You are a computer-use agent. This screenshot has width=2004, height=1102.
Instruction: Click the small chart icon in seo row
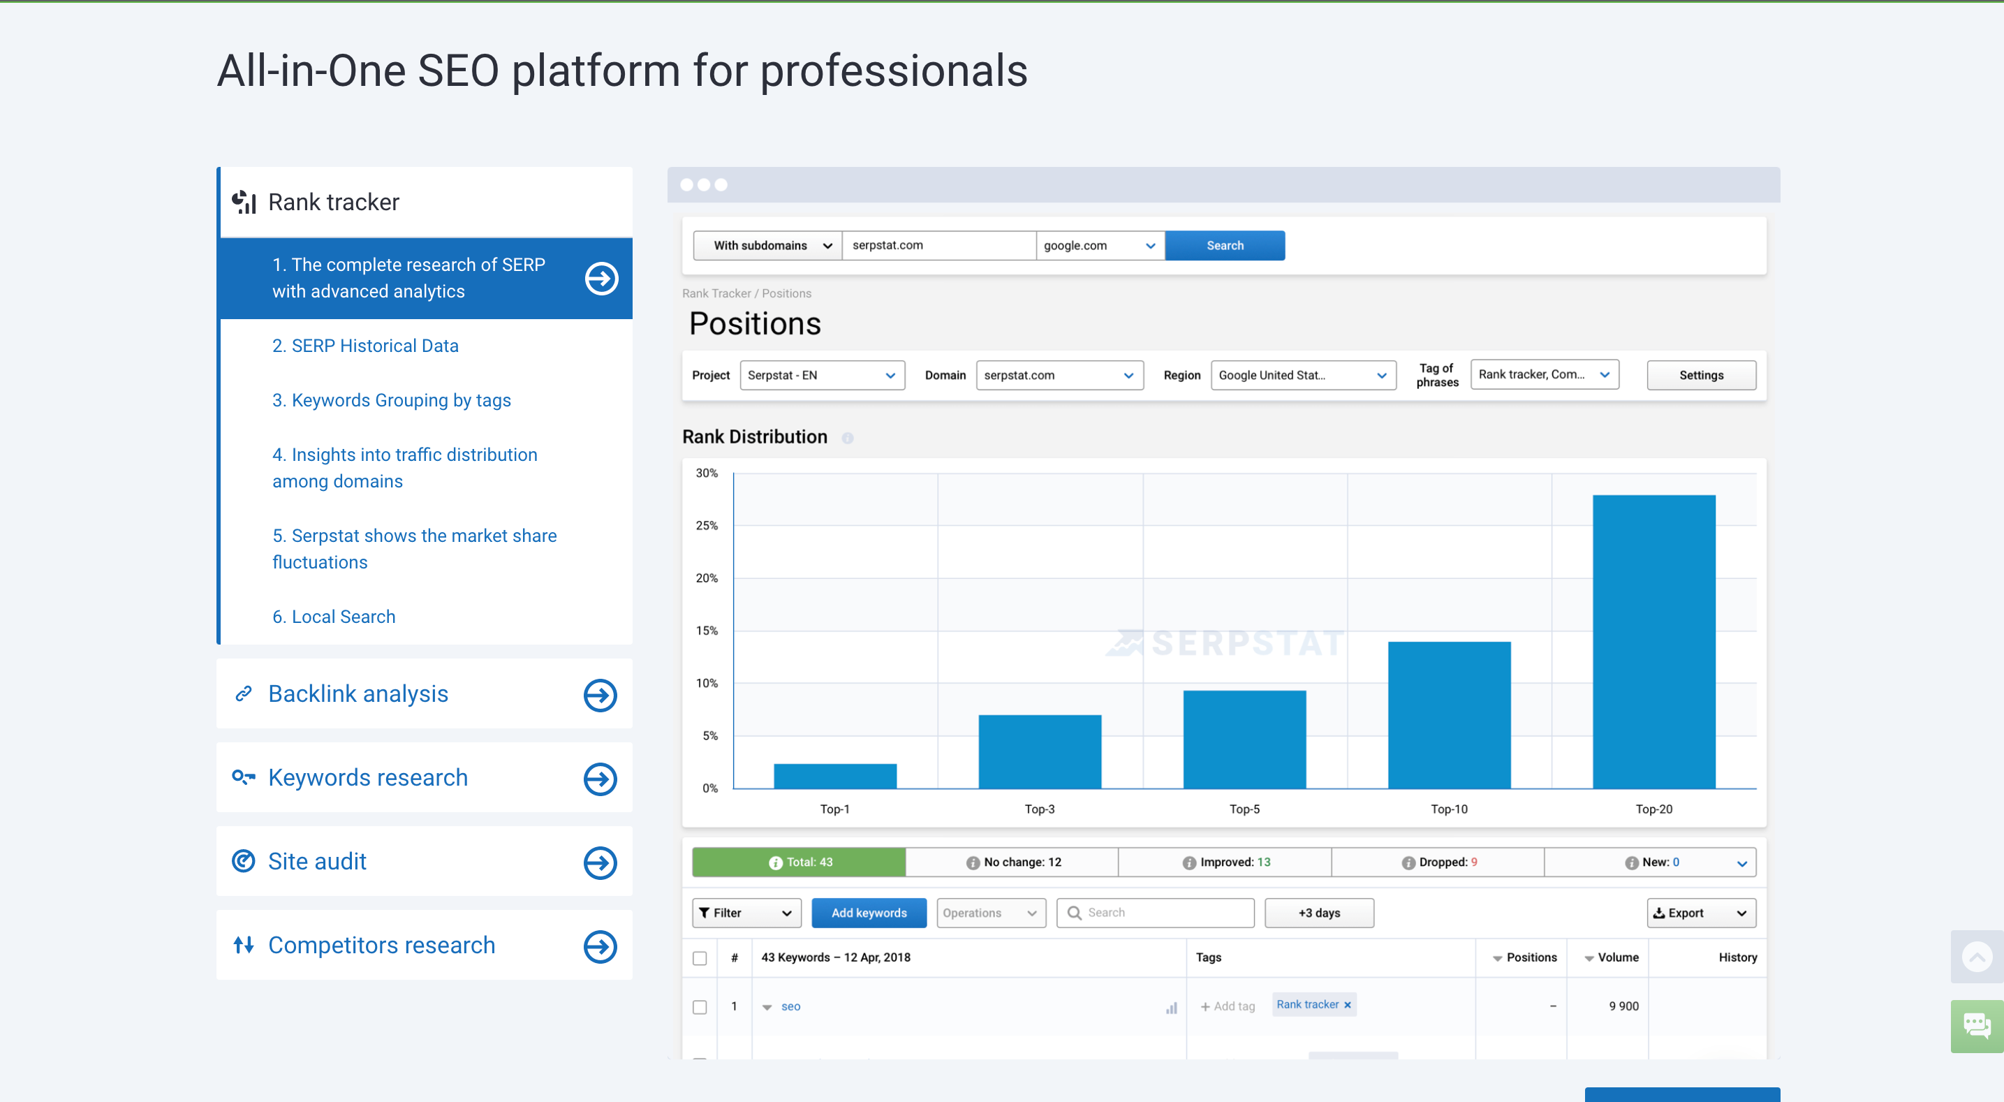[x=1171, y=1008]
